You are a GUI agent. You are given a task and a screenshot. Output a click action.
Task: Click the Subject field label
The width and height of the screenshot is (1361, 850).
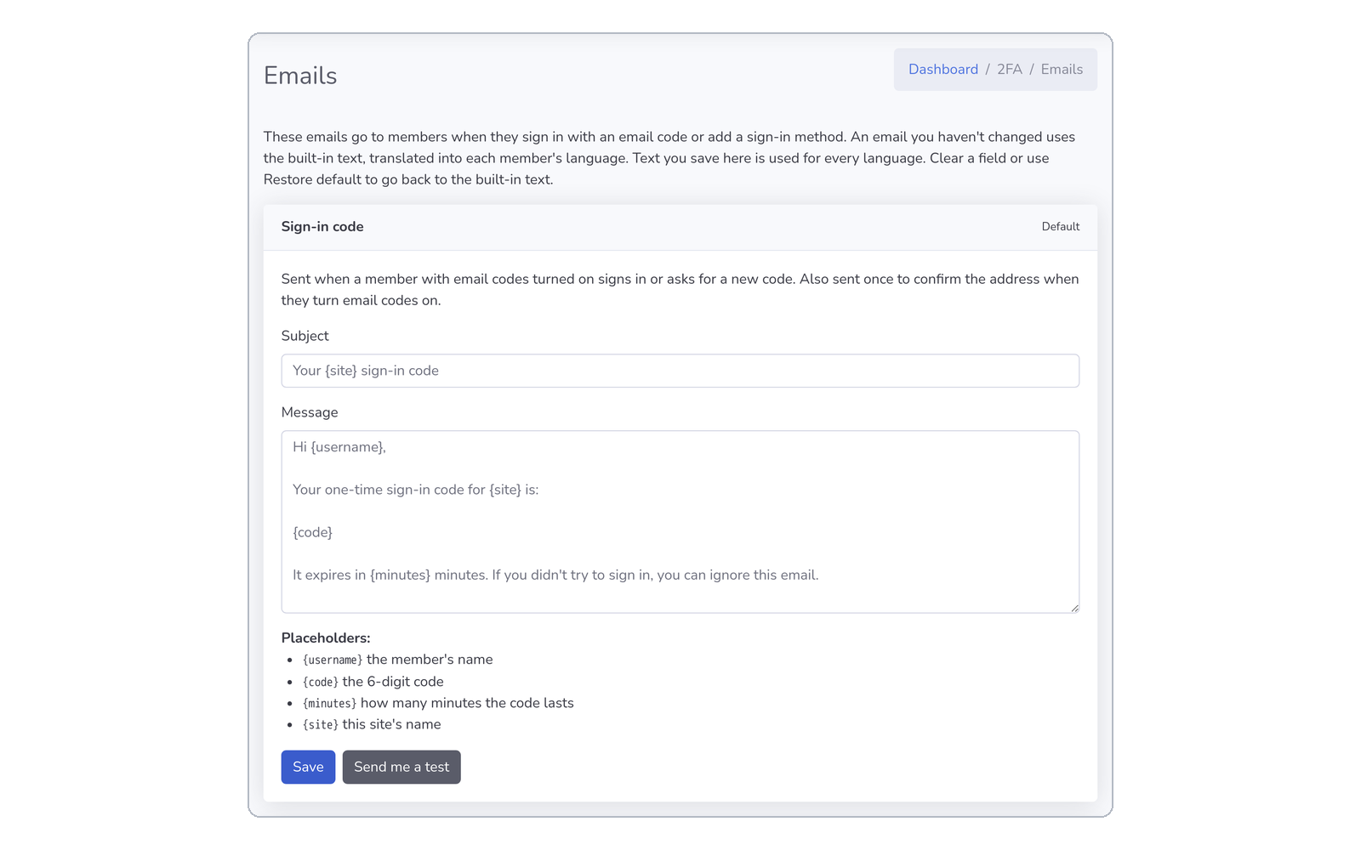[x=305, y=336]
